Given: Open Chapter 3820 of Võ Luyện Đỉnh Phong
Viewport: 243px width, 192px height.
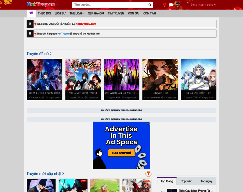Looking at the screenshot, I should point(75,98).
